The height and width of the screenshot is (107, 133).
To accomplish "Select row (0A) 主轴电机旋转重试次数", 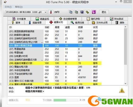I will [x=55, y=60].
